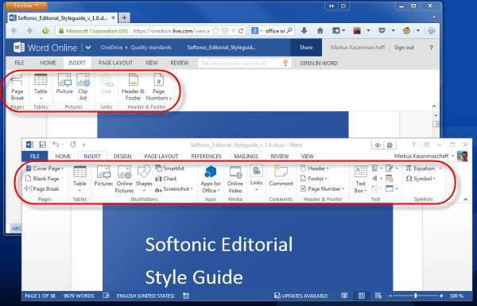Click the Sign out link
Screen dimensions: 477x306
(404, 48)
